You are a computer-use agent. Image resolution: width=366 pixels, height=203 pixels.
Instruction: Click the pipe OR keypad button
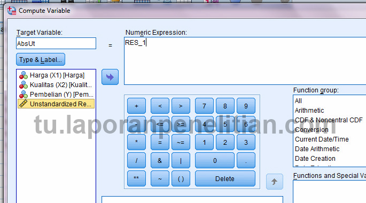pos(181,160)
